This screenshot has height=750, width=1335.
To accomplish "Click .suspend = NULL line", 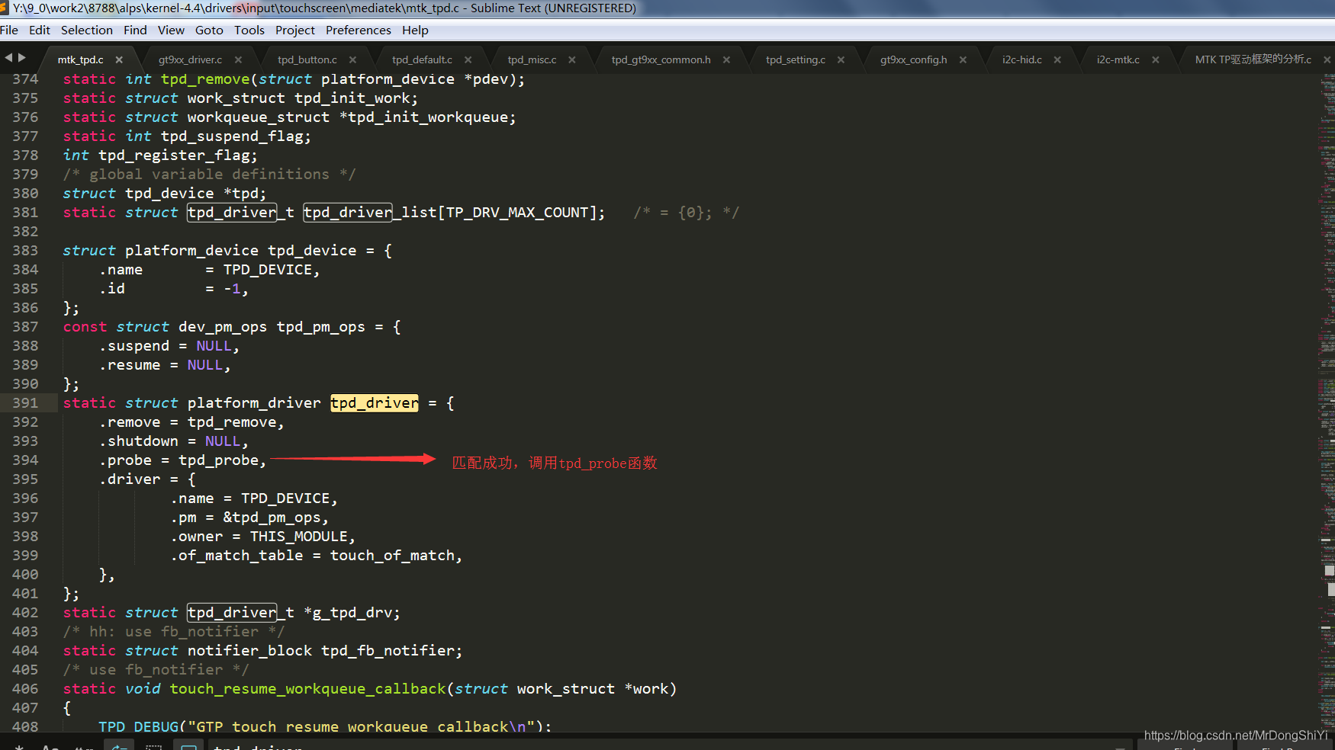I will click(169, 346).
